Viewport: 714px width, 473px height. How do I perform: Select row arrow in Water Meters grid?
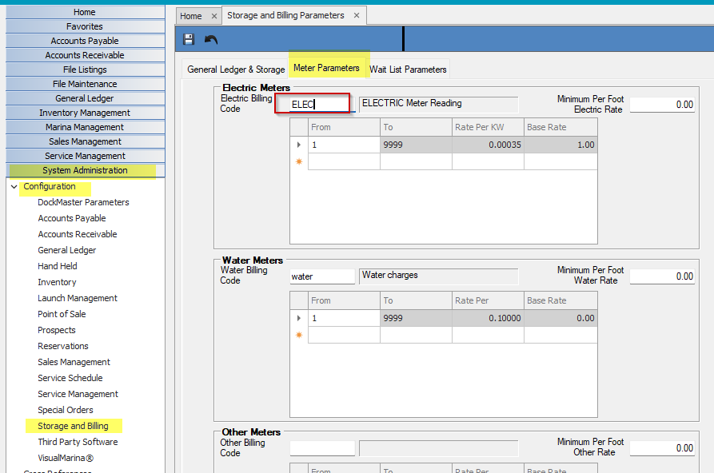(x=299, y=318)
